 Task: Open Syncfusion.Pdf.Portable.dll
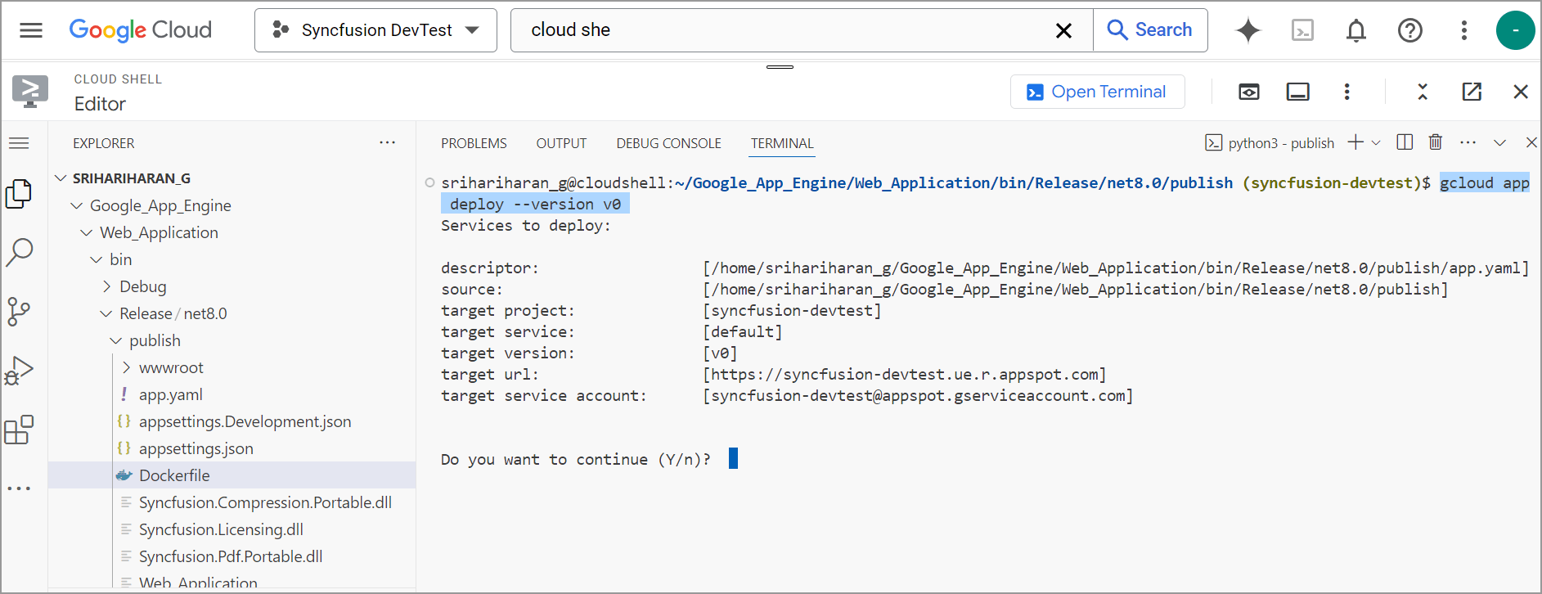point(232,556)
